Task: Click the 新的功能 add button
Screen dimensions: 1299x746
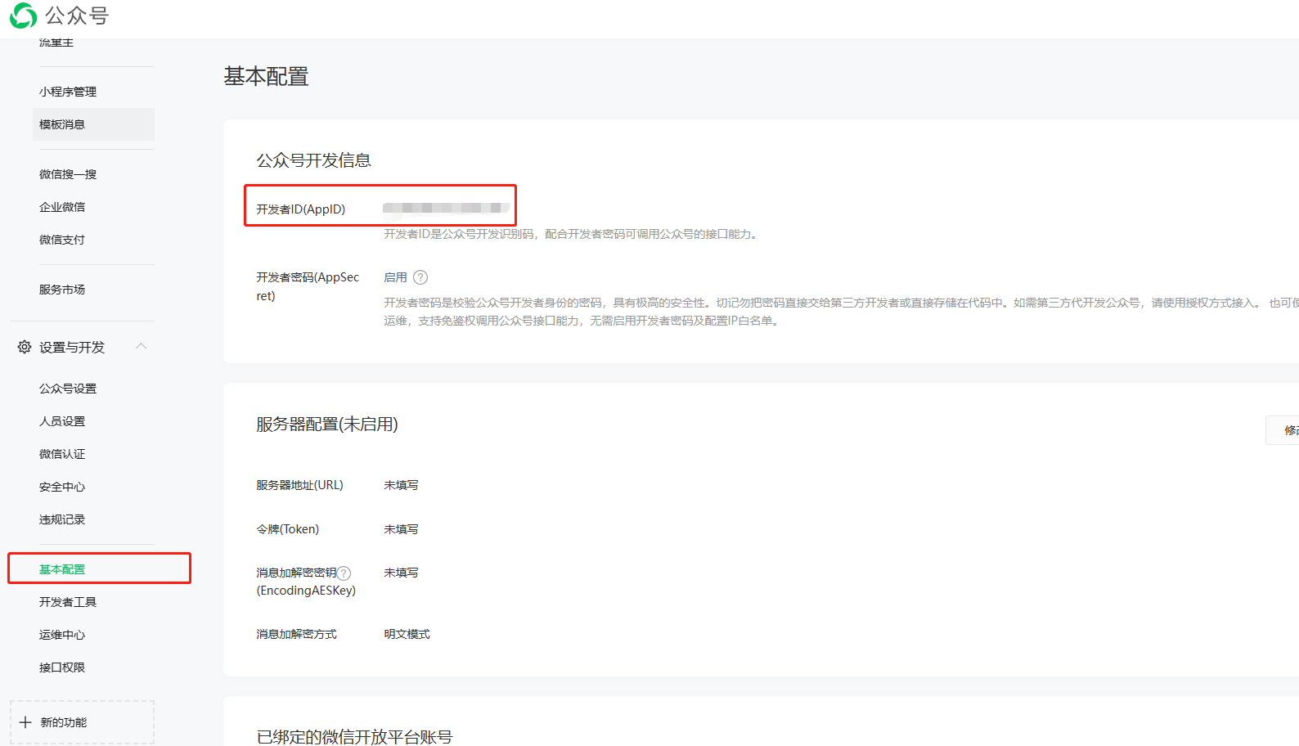Action: (82, 722)
